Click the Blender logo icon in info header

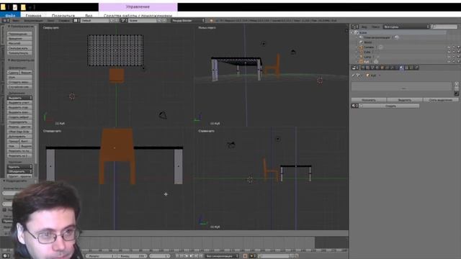pyautogui.click(x=211, y=21)
